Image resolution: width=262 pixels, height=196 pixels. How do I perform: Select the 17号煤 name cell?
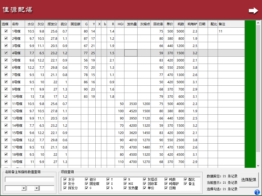(x=18, y=147)
